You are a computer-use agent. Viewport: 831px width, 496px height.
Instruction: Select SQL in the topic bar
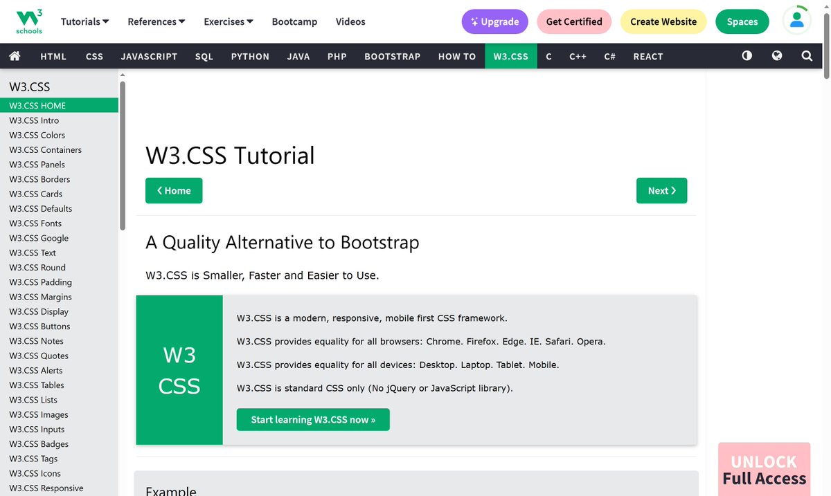[204, 56]
